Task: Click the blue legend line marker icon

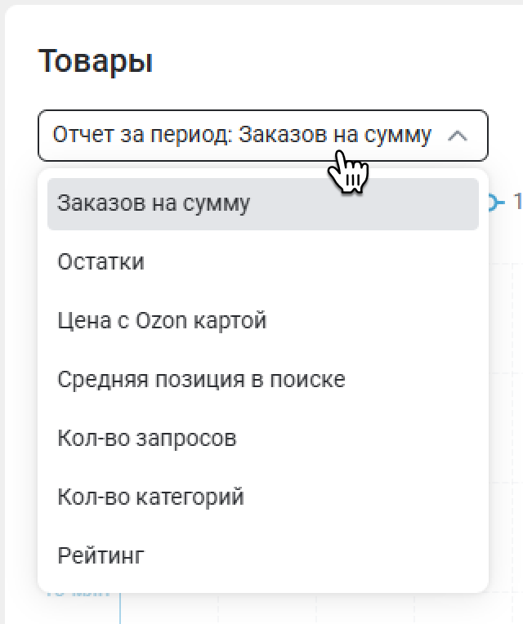Action: 496,203
